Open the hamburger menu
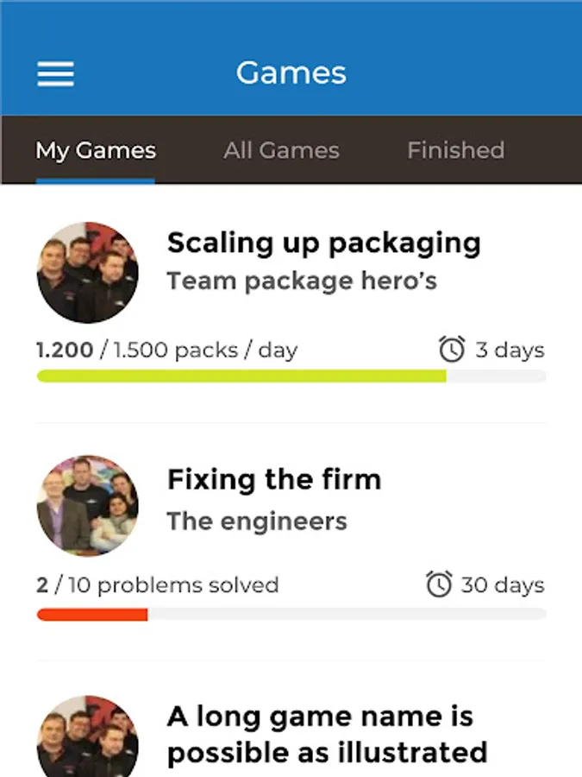 click(55, 73)
